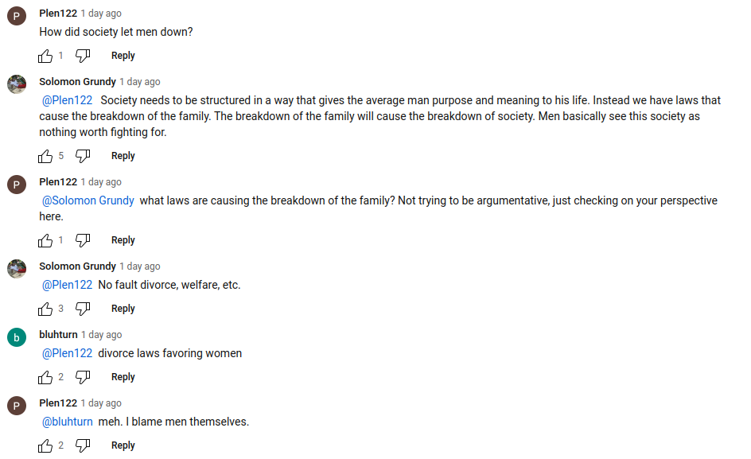Dislike Plen122's 'I blame men themselves' comment
This screenshot has height=459, width=751.
83,445
